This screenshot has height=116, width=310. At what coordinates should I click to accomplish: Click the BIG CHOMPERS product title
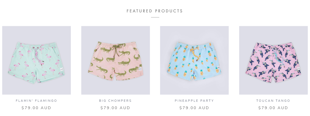click(x=115, y=101)
